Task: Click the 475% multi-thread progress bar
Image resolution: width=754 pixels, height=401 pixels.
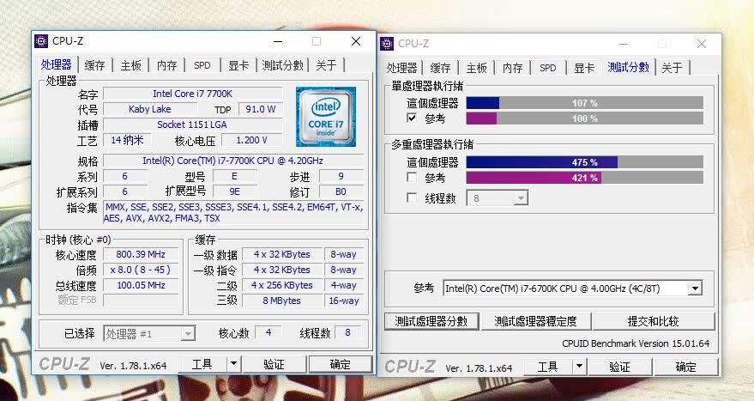Action: [585, 162]
